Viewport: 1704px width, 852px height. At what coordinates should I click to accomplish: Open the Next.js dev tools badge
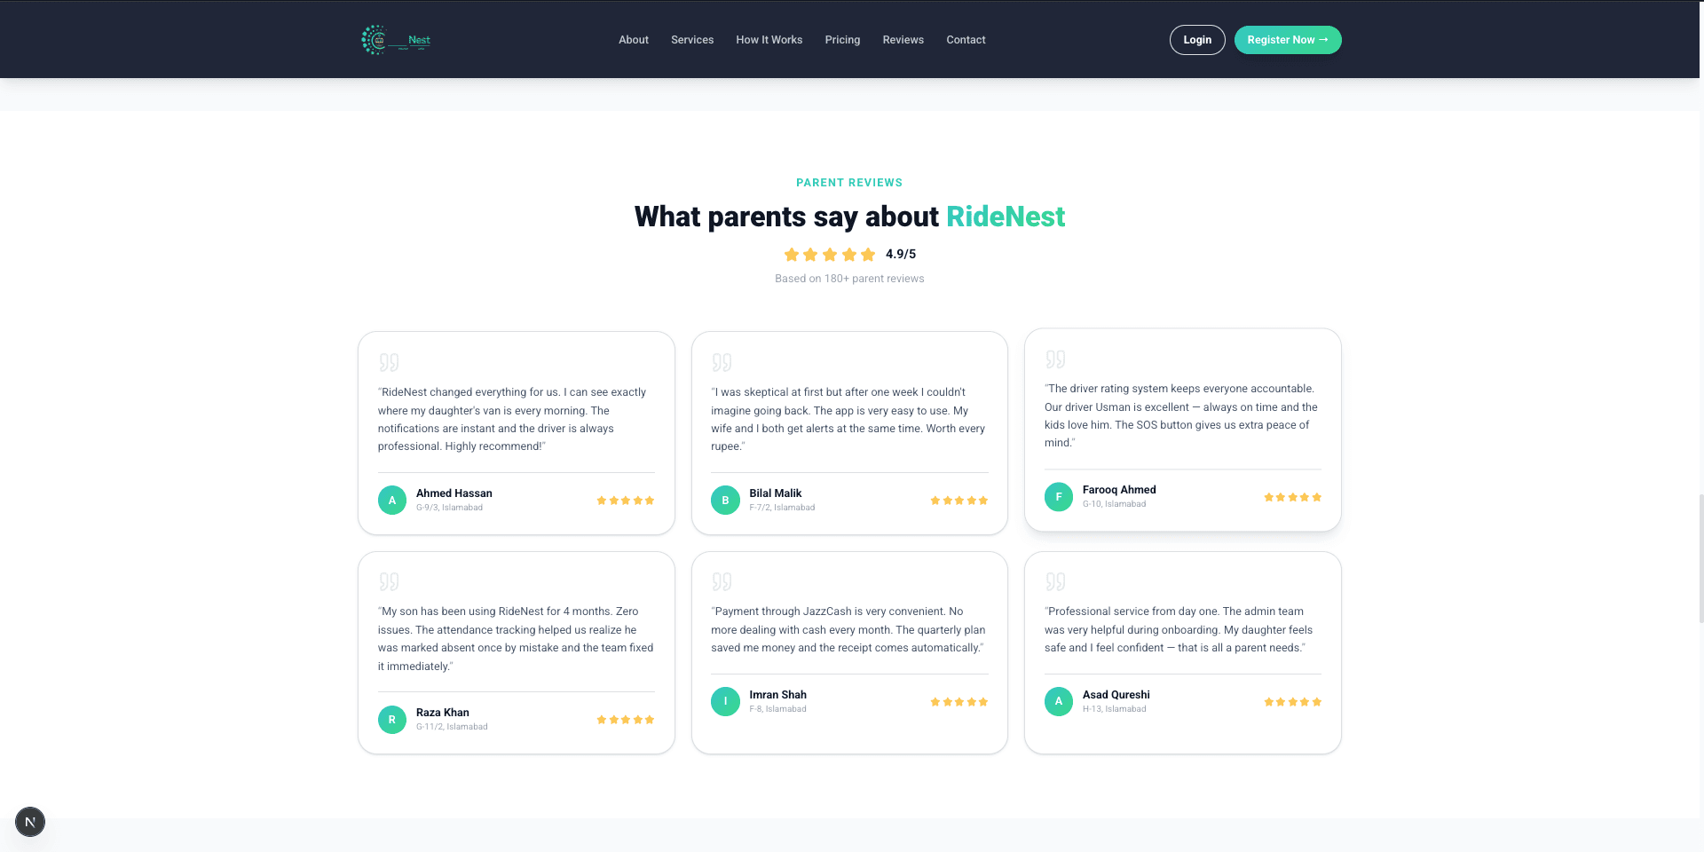[30, 822]
